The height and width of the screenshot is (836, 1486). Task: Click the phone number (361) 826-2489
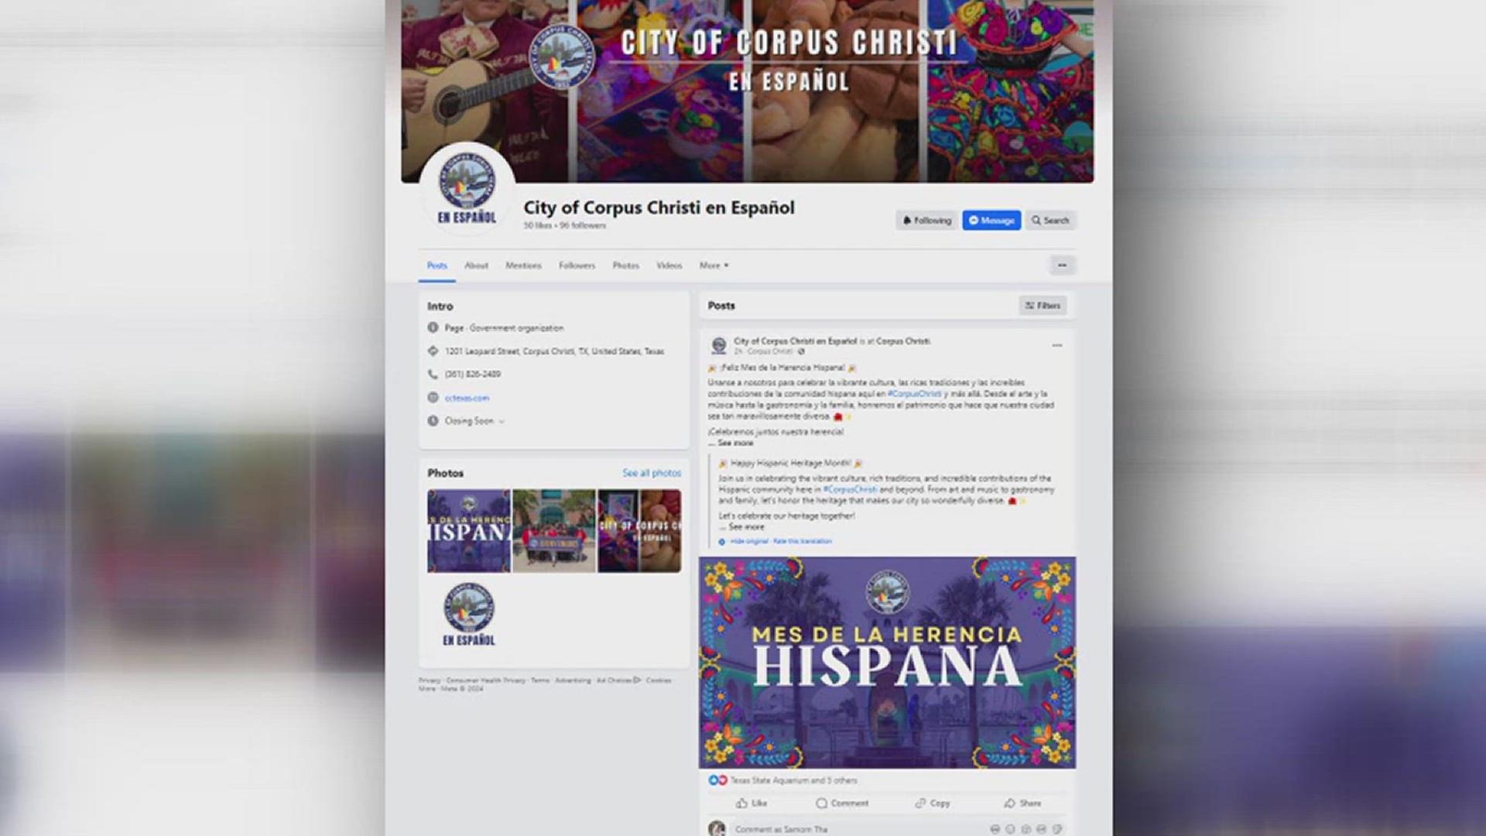point(472,374)
